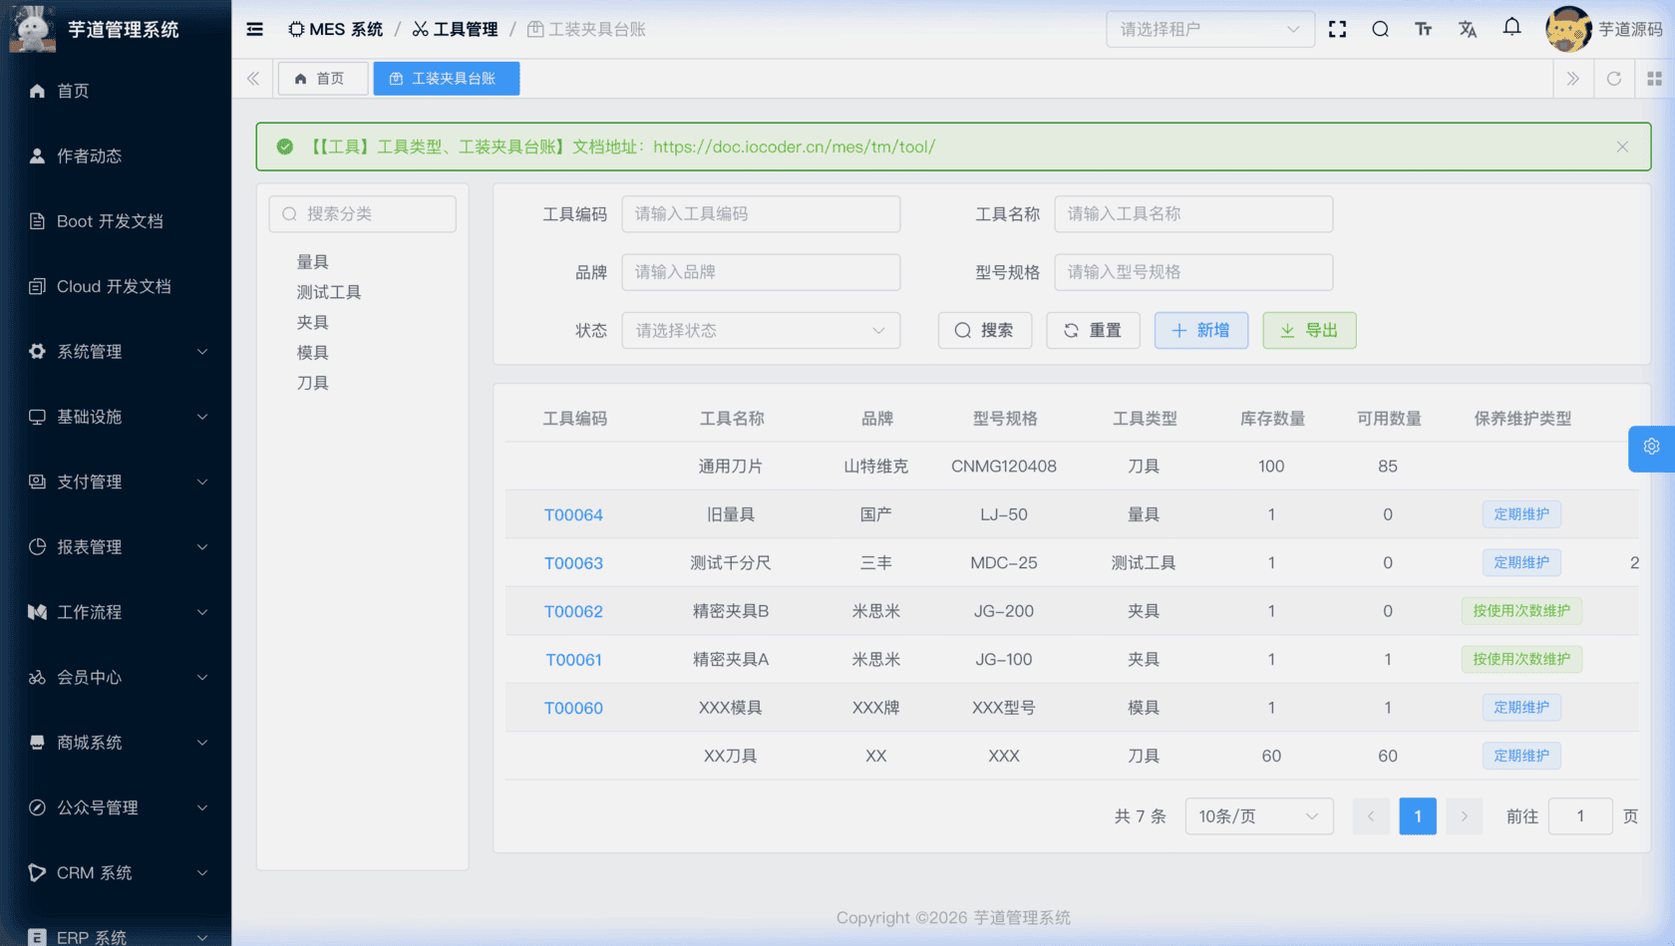
Task: Click the refresh icon next to the tab bar
Action: point(1614,78)
